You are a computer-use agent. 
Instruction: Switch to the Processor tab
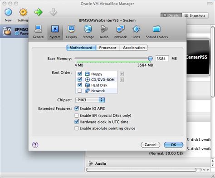(x=107, y=48)
